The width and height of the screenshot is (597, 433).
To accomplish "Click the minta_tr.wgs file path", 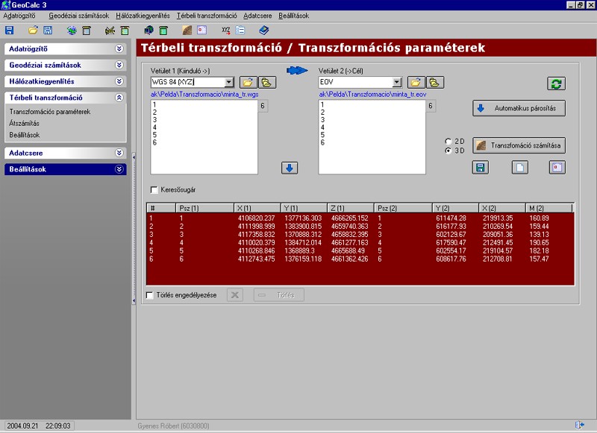I will click(x=204, y=95).
